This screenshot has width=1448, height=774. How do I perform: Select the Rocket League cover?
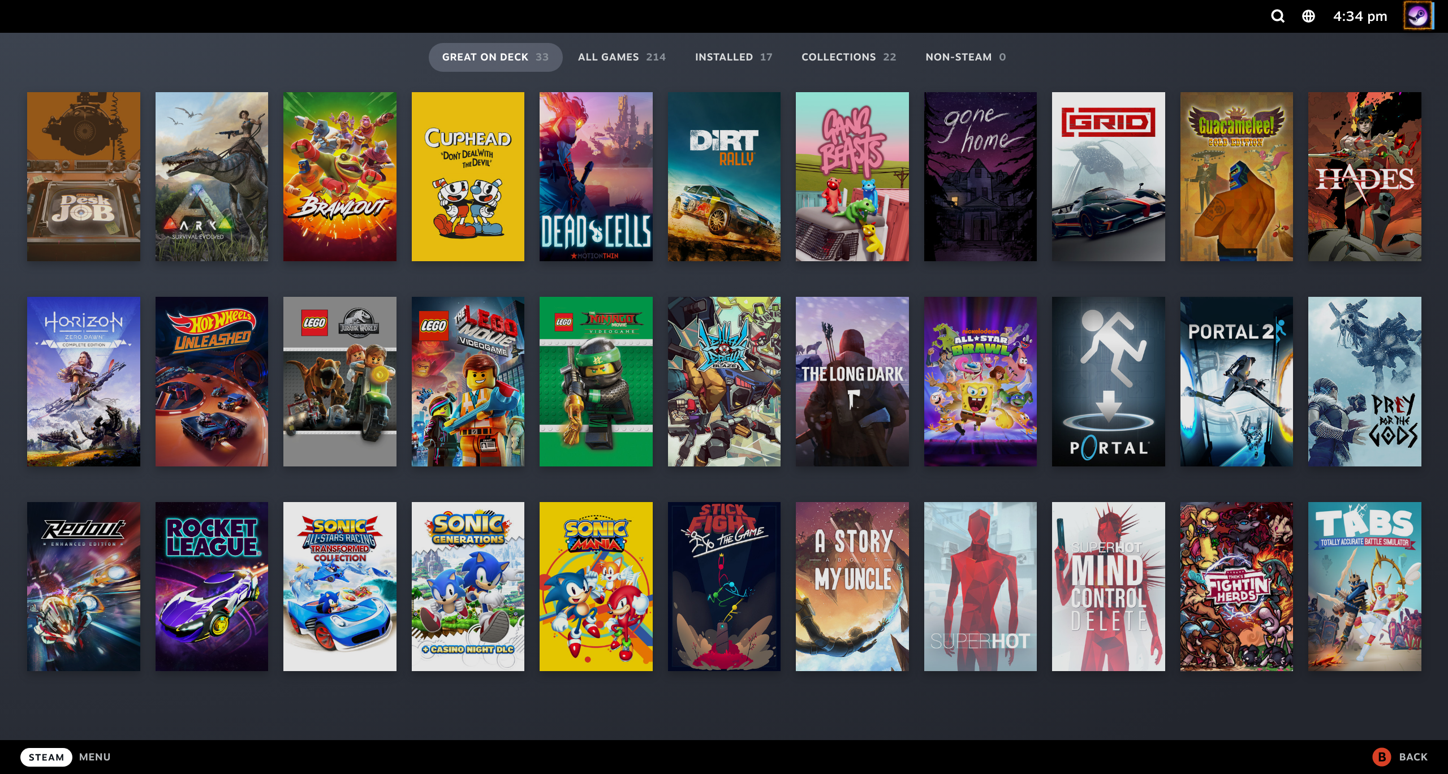pos(212,586)
